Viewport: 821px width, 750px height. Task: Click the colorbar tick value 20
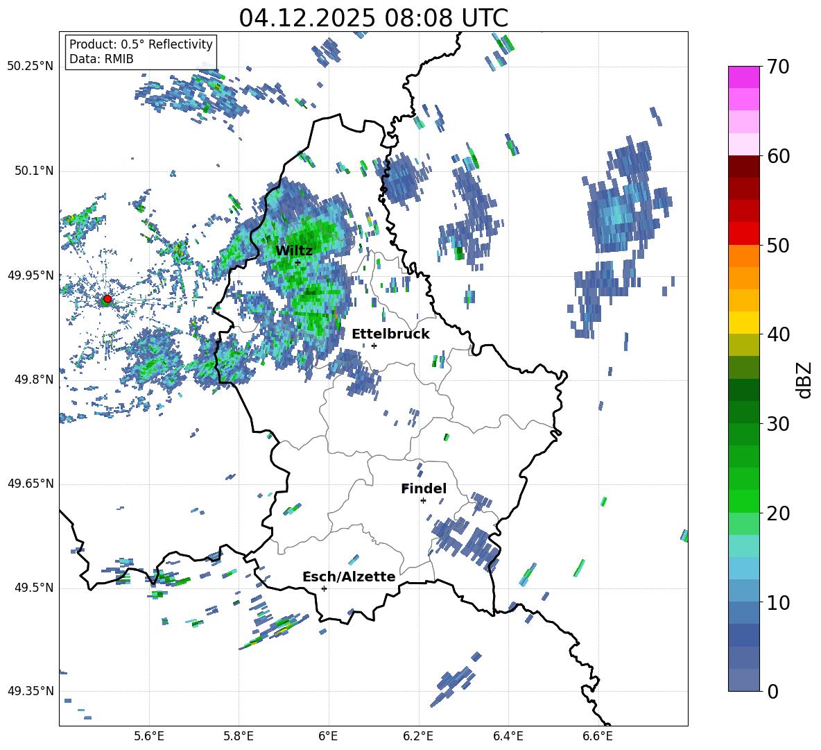[778, 513]
